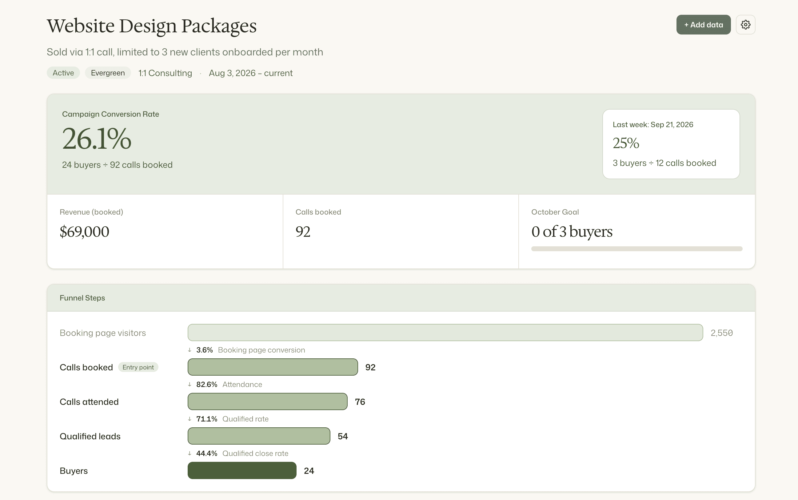
Task: Click the Add data button
Action: [x=703, y=24]
